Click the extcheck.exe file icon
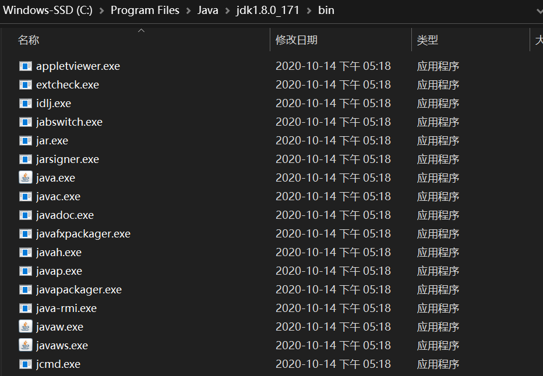 [x=25, y=84]
